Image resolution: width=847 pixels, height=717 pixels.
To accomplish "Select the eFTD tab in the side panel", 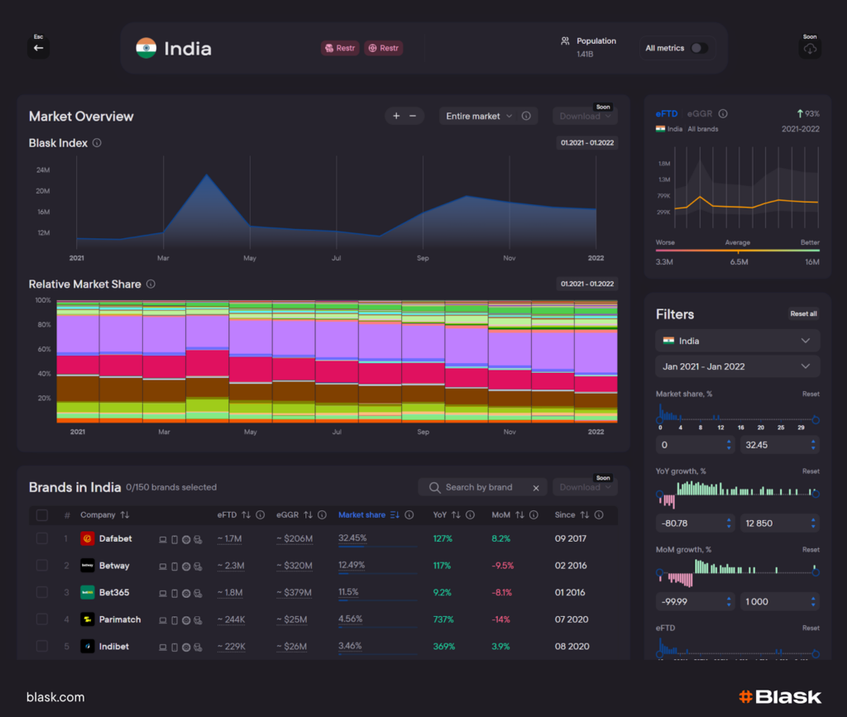I will [x=667, y=113].
